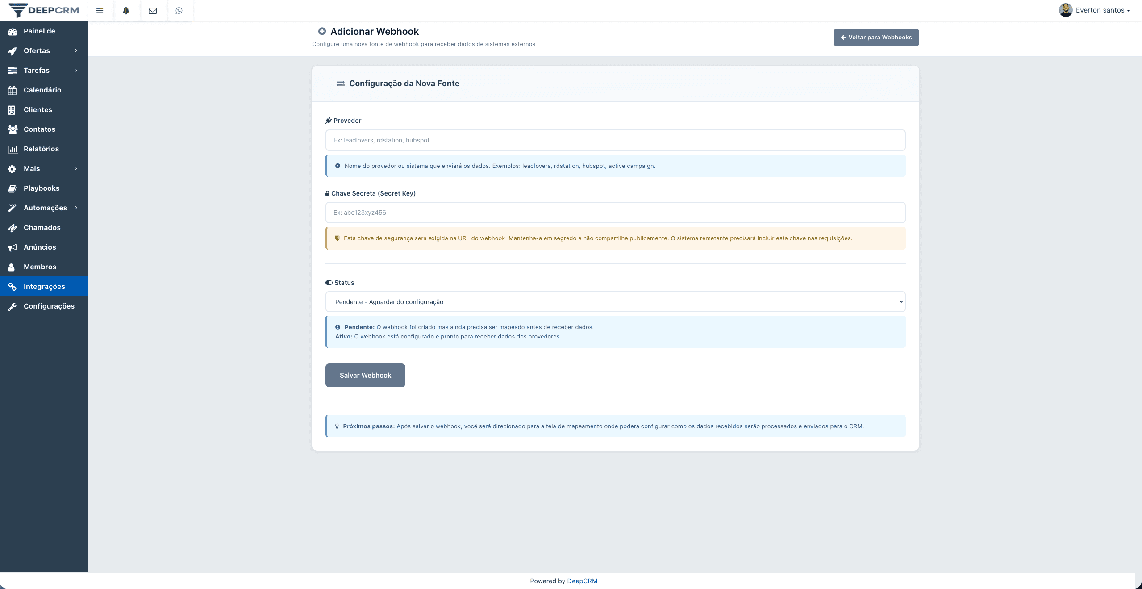Select Clientes in the sidebar
Screen dimensions: 1142x589
click(x=38, y=109)
